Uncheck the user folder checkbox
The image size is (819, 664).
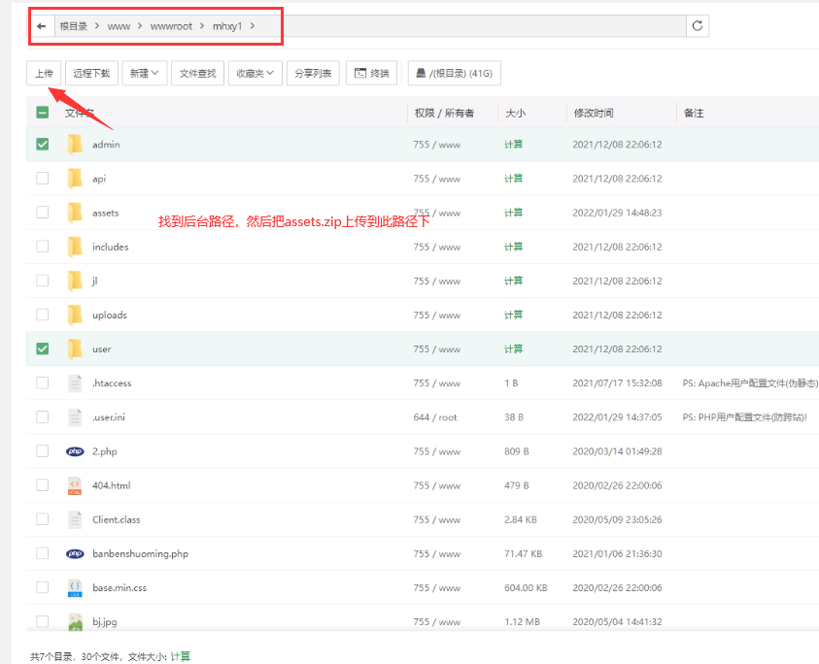[x=43, y=349]
